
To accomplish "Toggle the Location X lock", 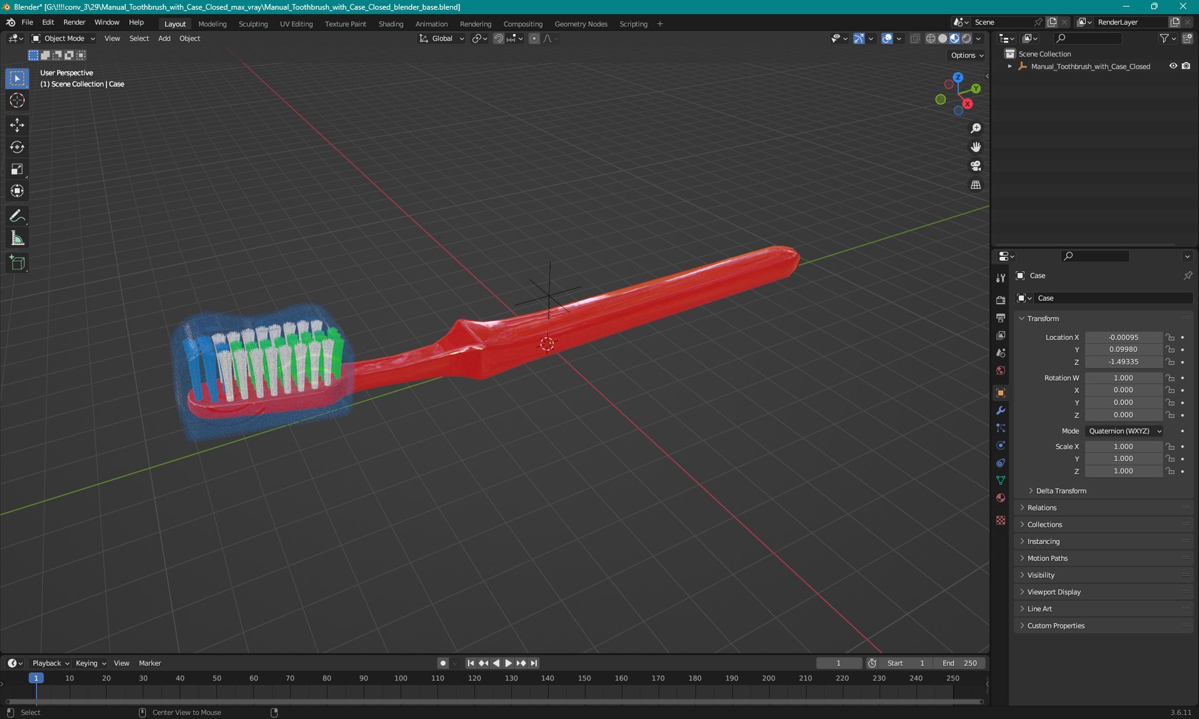I will (x=1170, y=338).
